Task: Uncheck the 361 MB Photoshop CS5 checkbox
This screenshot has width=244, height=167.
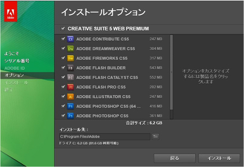Action: pyautogui.click(x=63, y=116)
